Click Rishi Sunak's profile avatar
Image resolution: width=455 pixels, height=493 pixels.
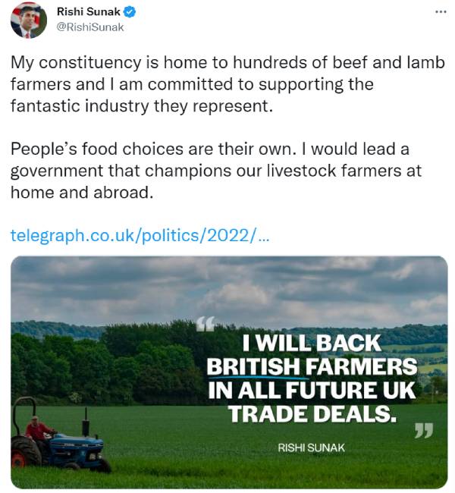point(28,20)
